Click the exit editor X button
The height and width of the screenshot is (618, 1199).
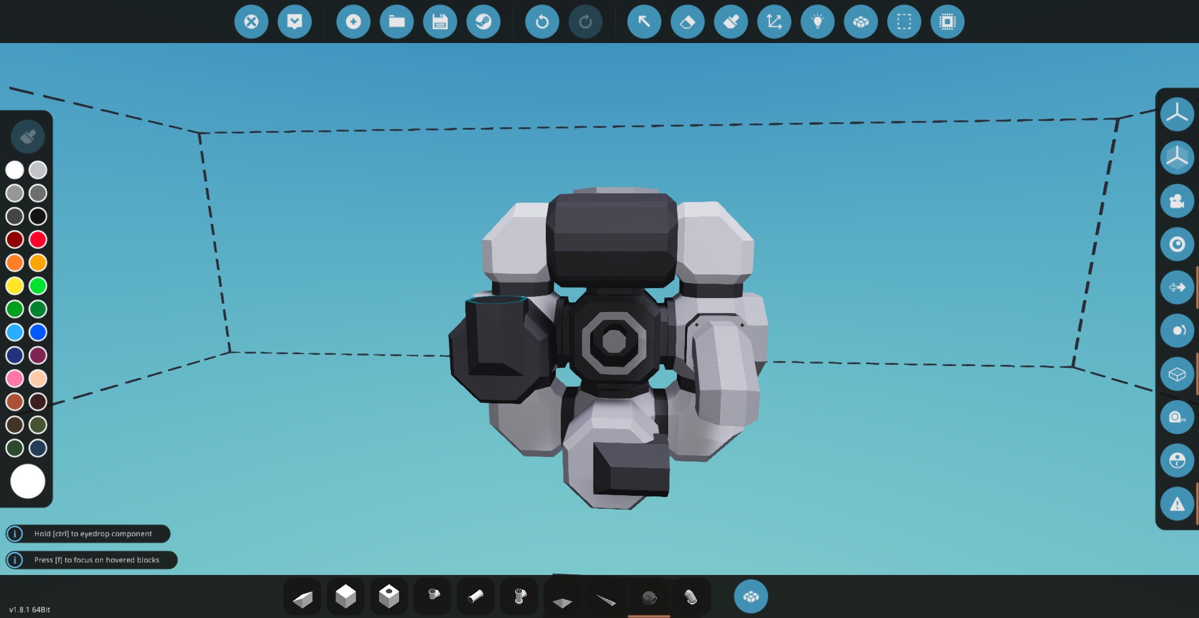(x=251, y=22)
